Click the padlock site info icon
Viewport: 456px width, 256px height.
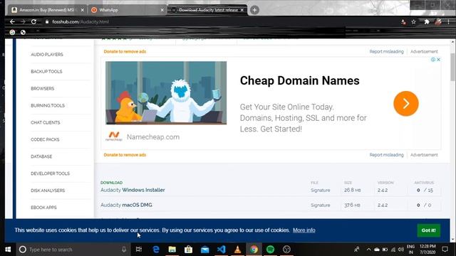point(47,22)
